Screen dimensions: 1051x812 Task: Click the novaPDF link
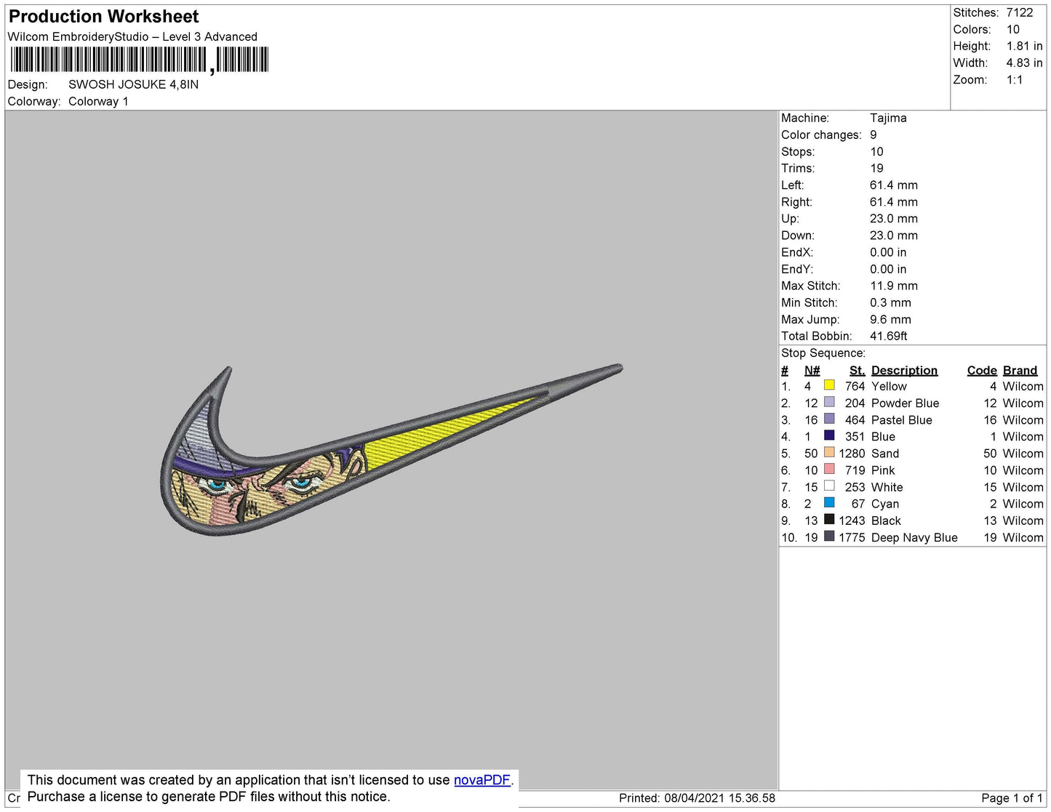coord(482,780)
